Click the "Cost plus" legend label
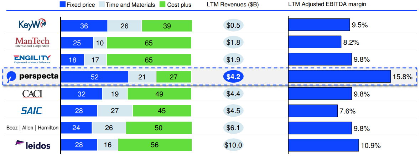This screenshot has height=156, width=420. coord(179,5)
